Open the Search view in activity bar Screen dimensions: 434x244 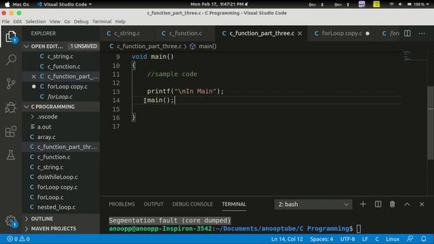(x=11, y=60)
